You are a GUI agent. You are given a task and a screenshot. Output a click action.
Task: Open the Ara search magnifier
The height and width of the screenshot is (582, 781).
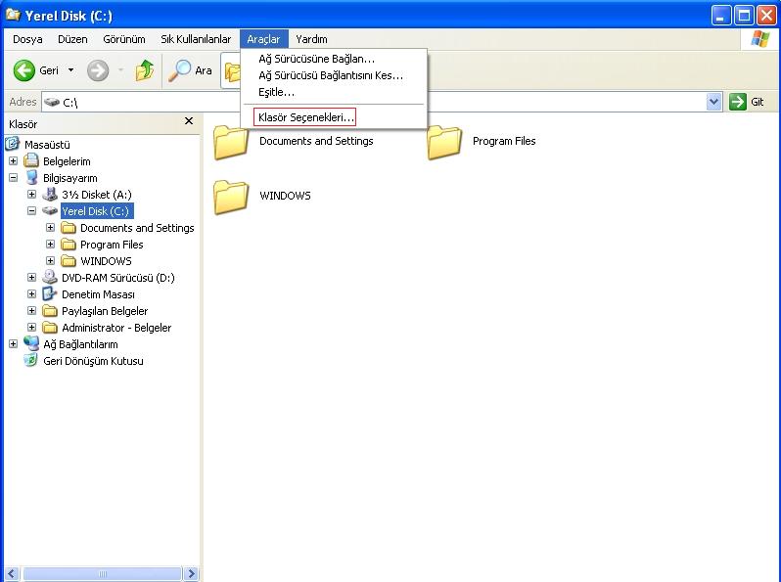179,70
